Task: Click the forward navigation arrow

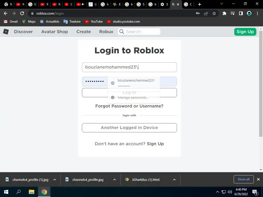Action: (x=14, y=13)
